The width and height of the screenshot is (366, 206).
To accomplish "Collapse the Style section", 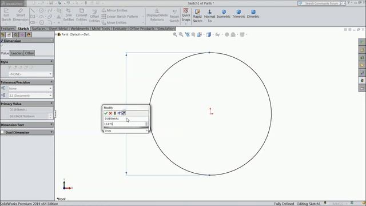I will tap(51, 62).
